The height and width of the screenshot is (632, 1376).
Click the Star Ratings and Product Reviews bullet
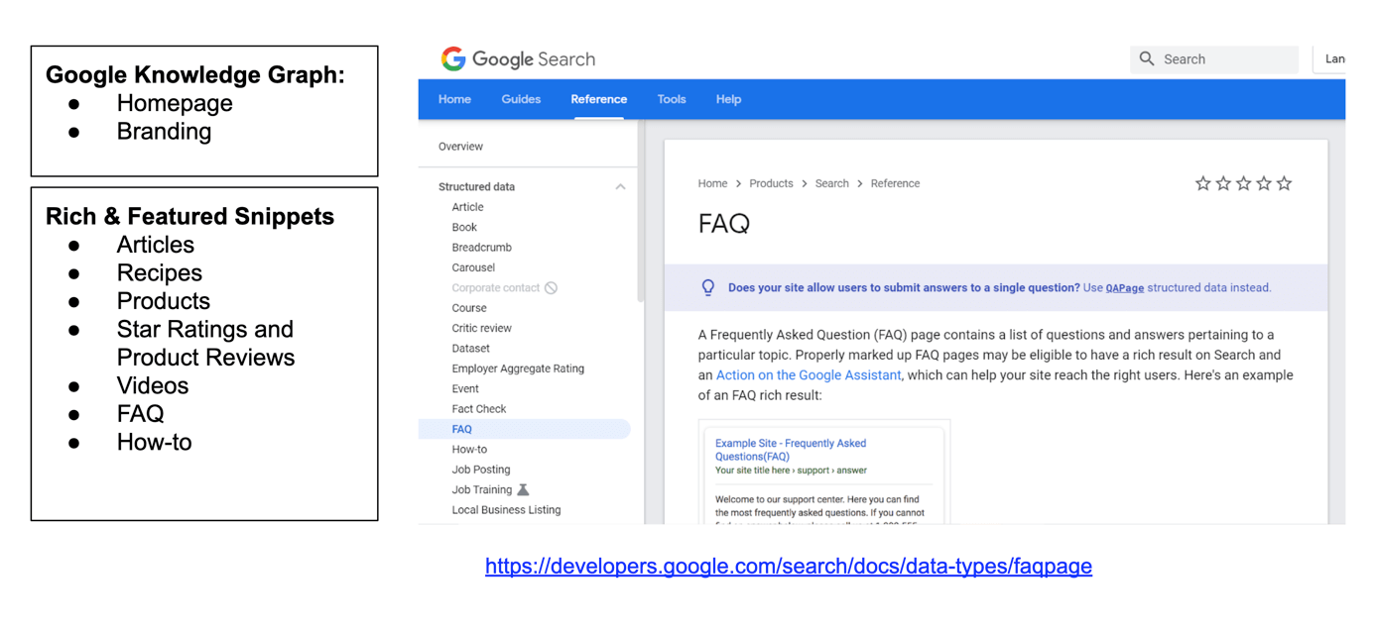click(205, 343)
